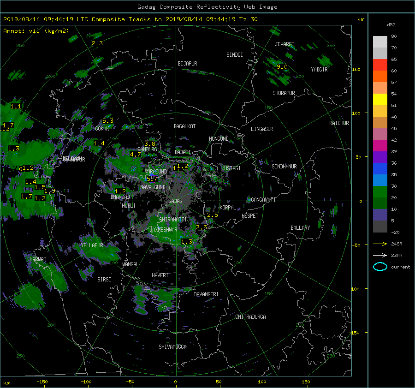Choose the indigo 10 dBZ legend swatch
Screen dimensions: 415x388
click(x=380, y=215)
